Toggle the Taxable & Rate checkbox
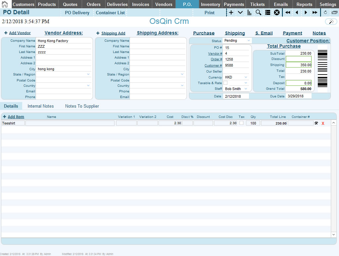This screenshot has height=256, width=339. 225,83
